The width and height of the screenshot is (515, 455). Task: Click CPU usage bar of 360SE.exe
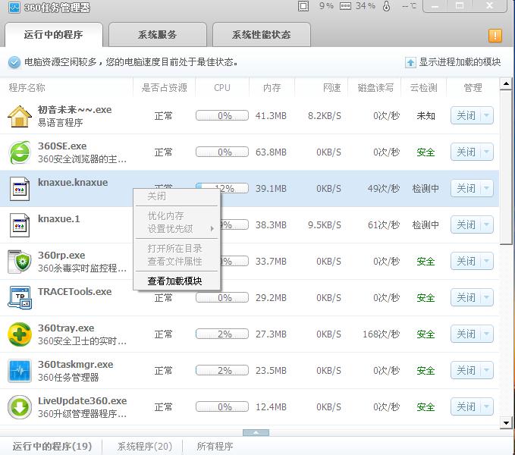(x=222, y=152)
